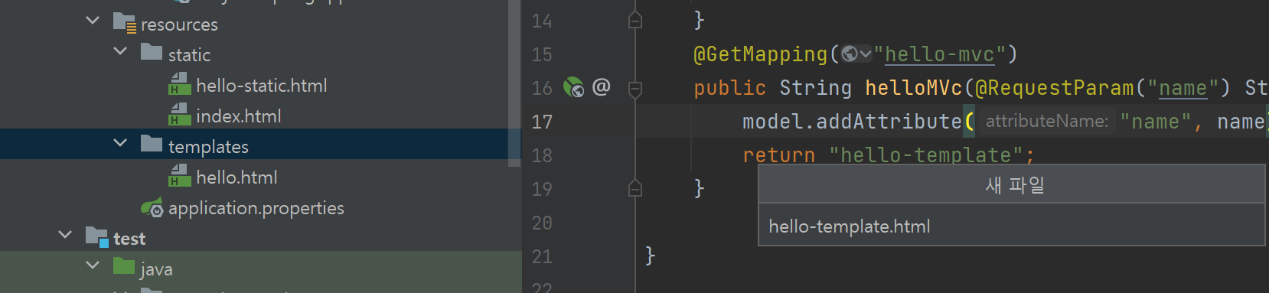The width and height of the screenshot is (1269, 293).
Task: Click the public keyword on line 16
Action: (729, 88)
